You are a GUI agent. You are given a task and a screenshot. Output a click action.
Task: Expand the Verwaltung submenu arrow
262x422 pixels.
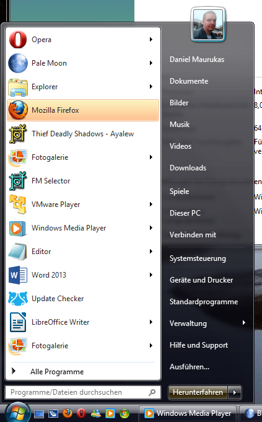(243, 322)
